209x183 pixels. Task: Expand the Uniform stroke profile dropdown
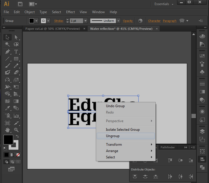118,21
